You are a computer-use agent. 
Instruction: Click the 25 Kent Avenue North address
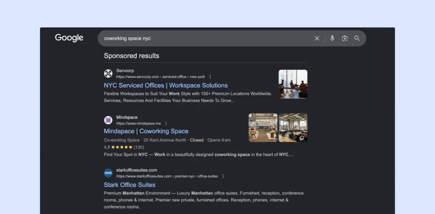[165, 140]
